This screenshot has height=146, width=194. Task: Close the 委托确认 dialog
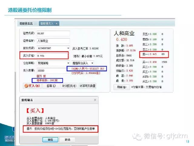(x=95, y=100)
